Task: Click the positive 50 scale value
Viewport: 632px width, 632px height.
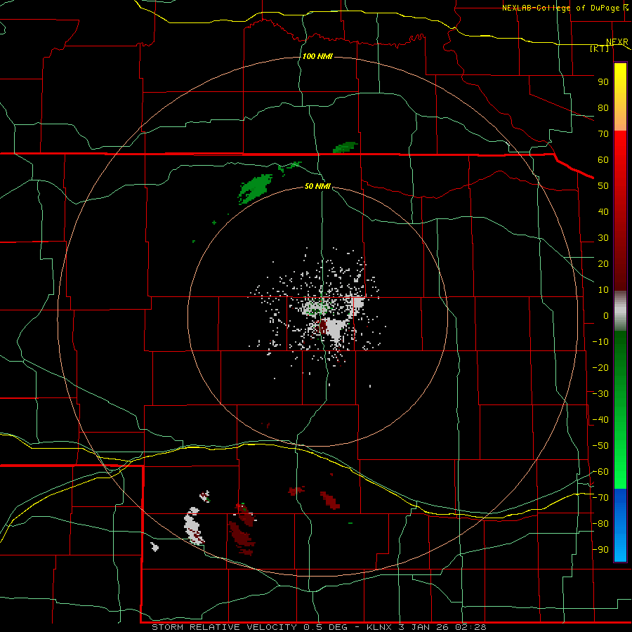Action: 603,186
